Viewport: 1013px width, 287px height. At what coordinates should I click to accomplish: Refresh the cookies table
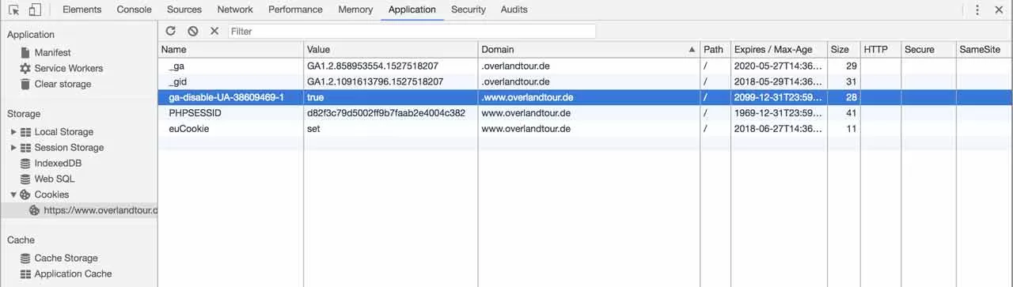pyautogui.click(x=170, y=31)
